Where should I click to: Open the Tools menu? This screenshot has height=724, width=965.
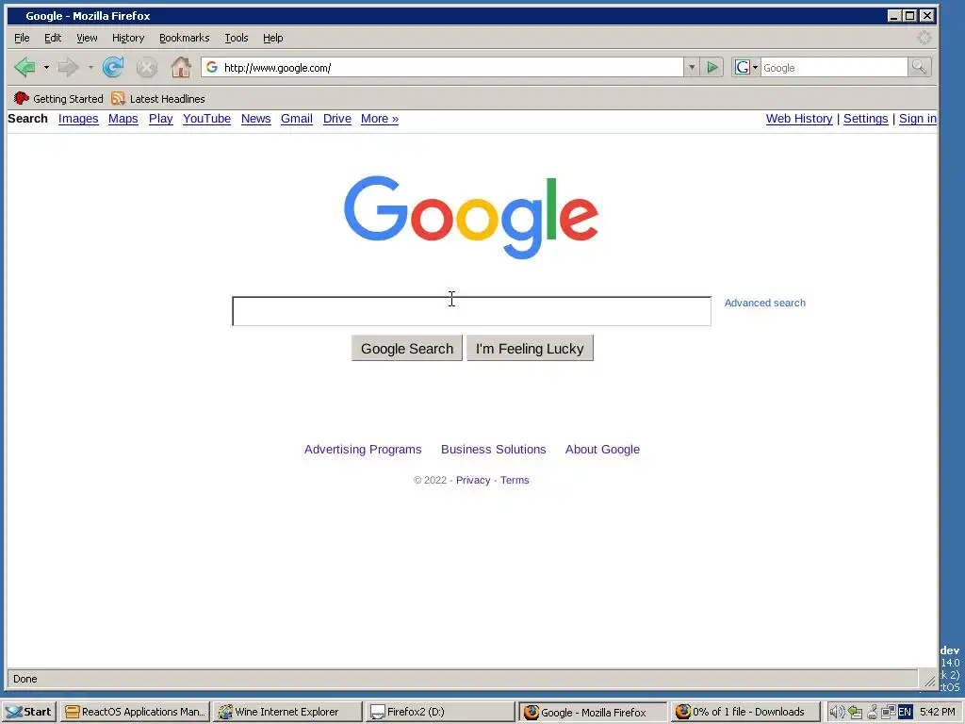coord(237,38)
